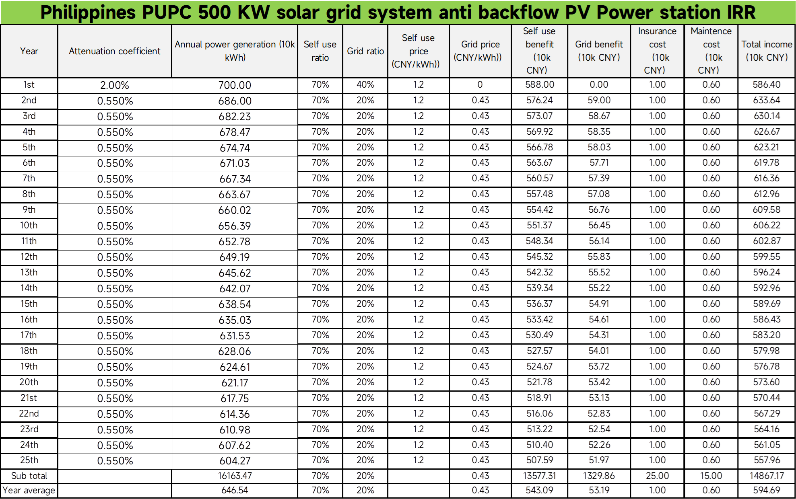Select the 543.09 average benefit cell
796x499 pixels.
[x=540, y=491]
